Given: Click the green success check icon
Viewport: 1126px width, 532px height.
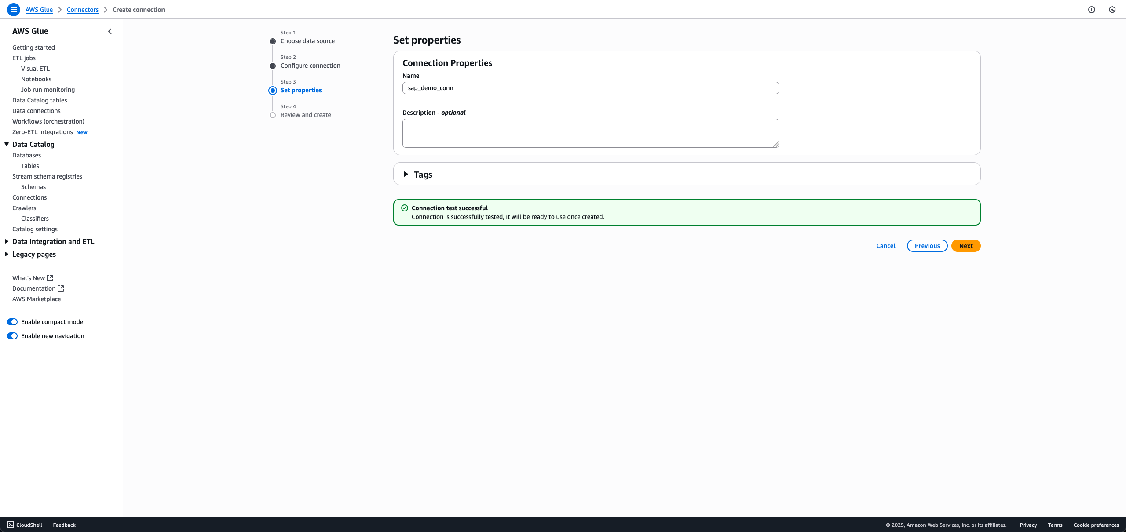Looking at the screenshot, I should coord(405,208).
